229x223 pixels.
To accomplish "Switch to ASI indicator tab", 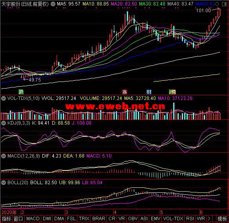I will (144, 219).
